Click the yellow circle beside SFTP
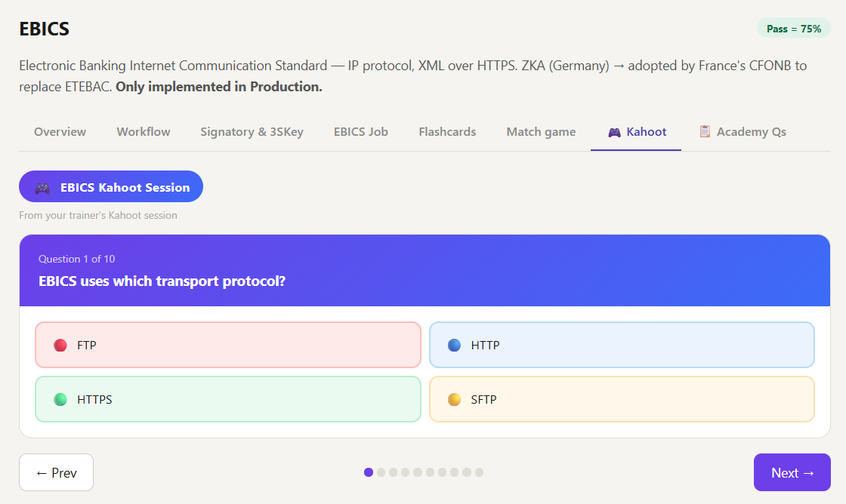This screenshot has width=846, height=504. (x=454, y=399)
